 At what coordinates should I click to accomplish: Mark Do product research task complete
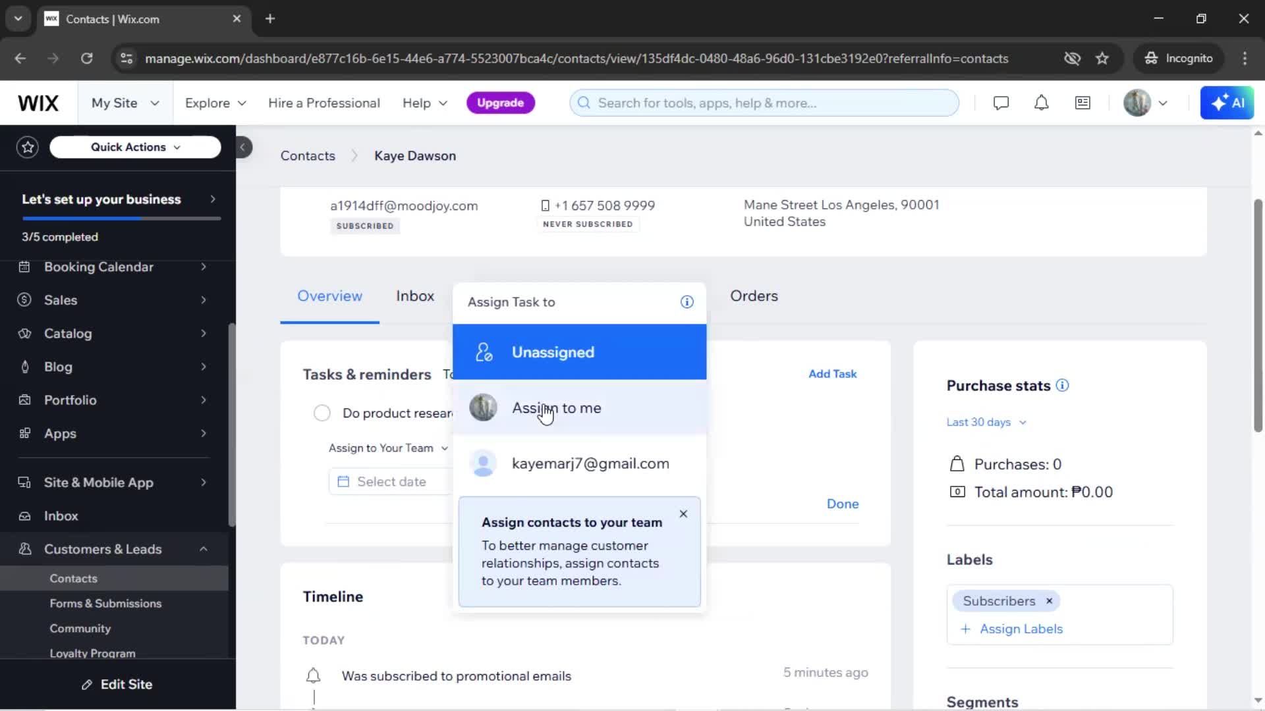(x=322, y=413)
